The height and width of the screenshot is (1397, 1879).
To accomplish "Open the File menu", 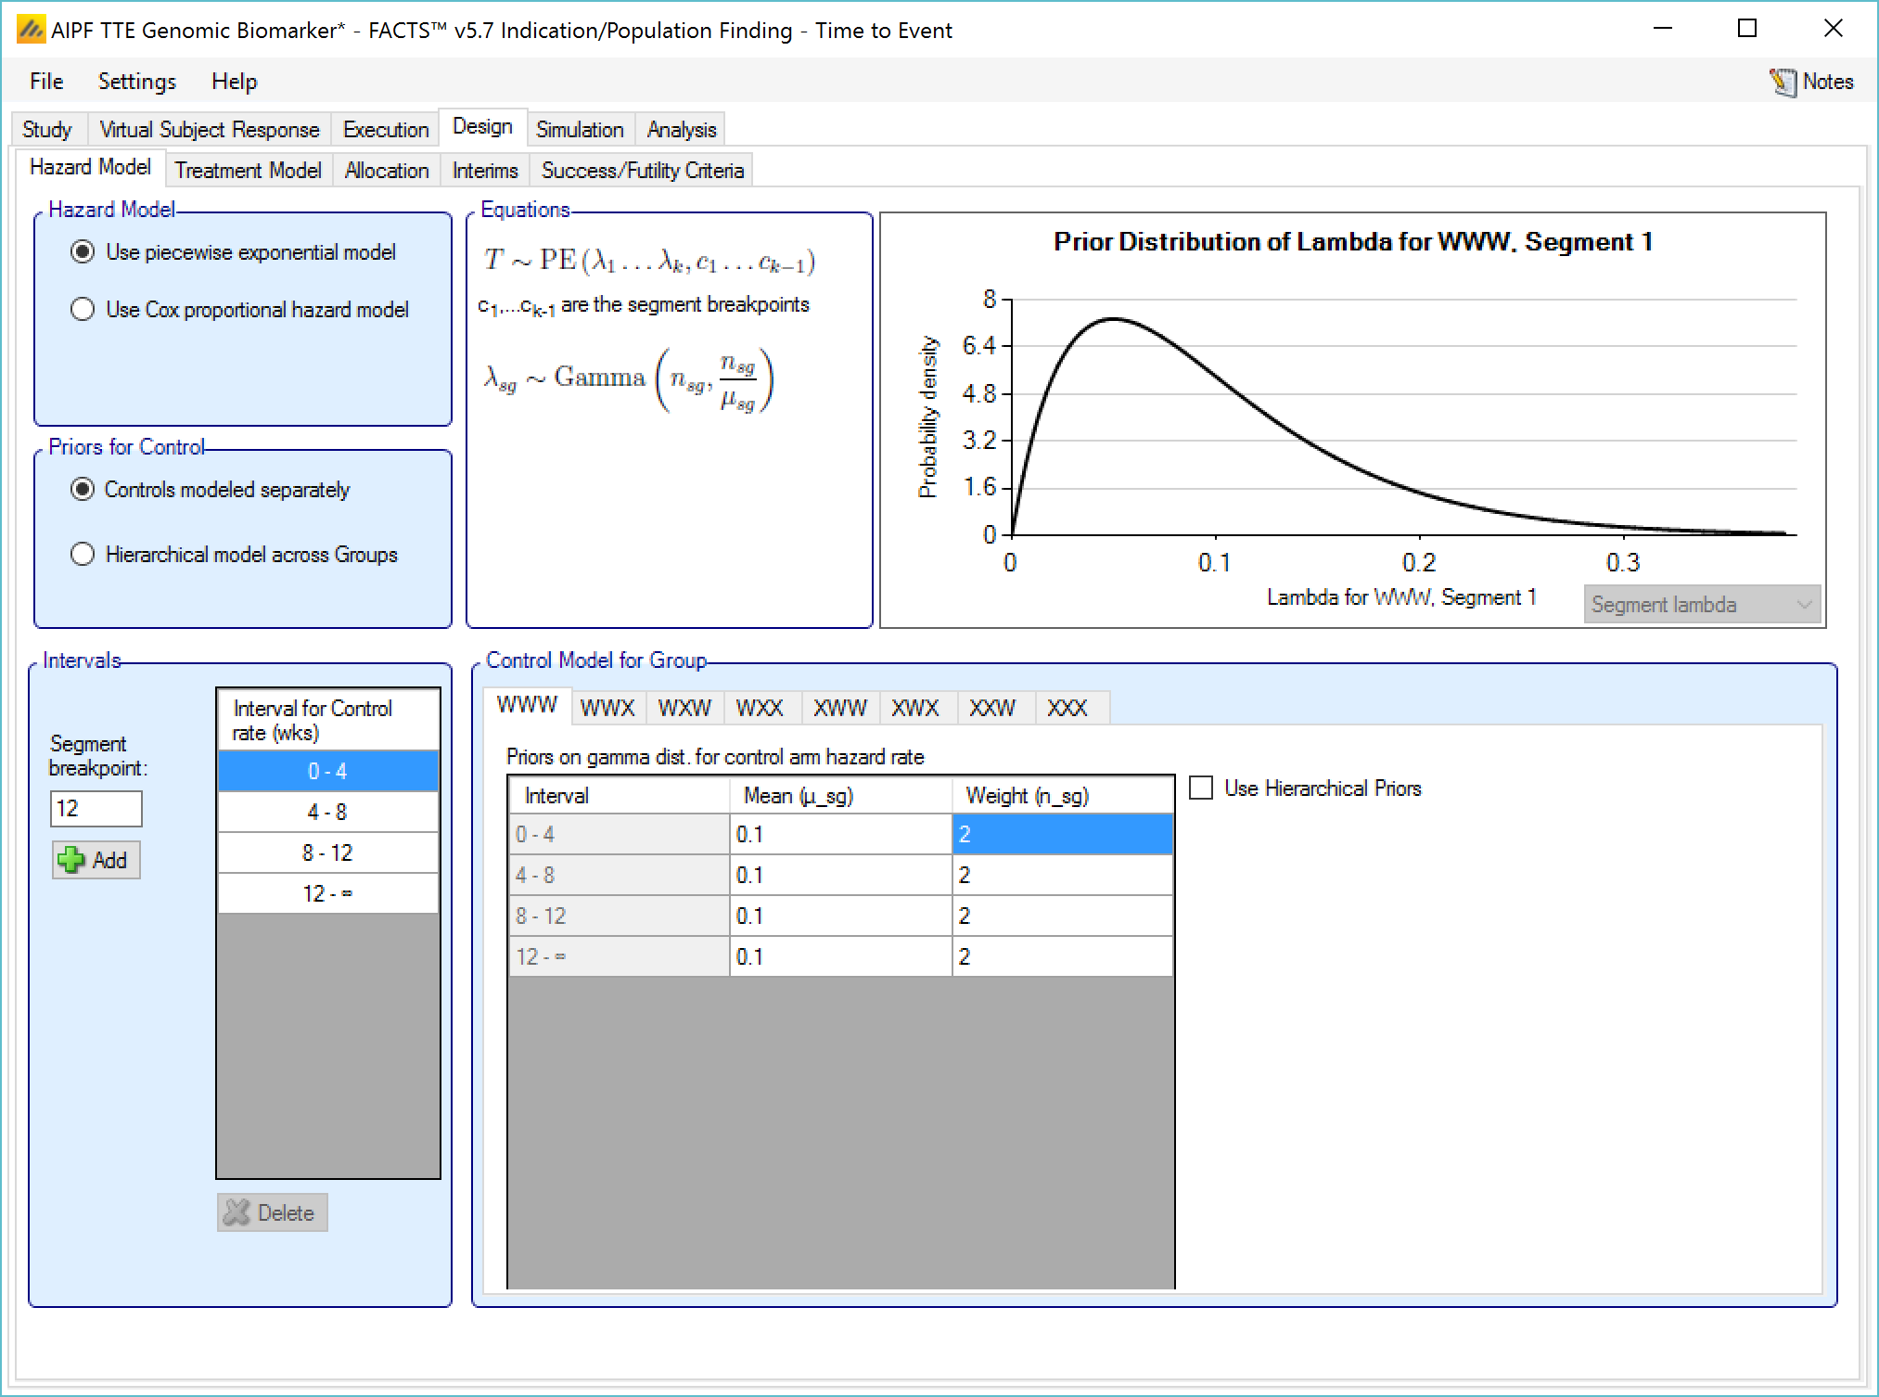I will point(46,82).
